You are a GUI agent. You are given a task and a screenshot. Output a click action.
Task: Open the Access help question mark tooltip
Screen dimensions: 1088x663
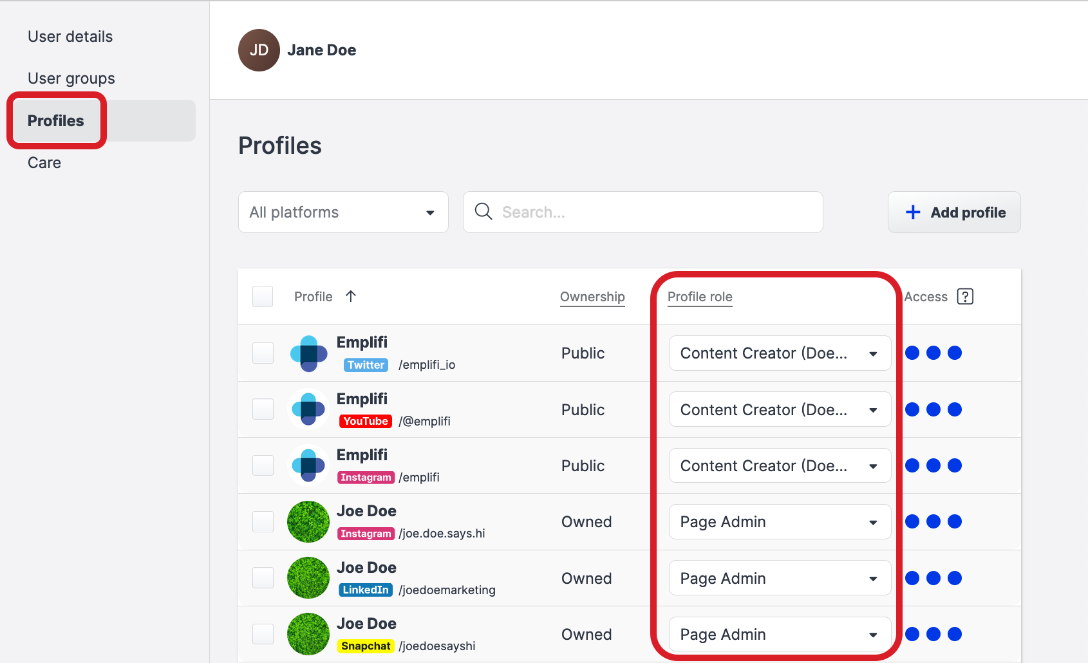(965, 296)
